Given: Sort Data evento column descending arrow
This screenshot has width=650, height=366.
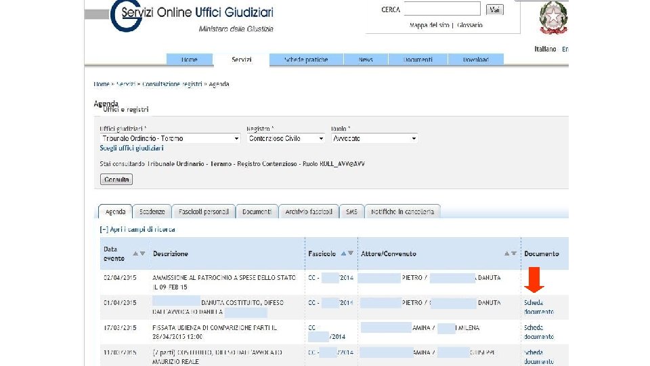Looking at the screenshot, I should pyautogui.click(x=143, y=253).
